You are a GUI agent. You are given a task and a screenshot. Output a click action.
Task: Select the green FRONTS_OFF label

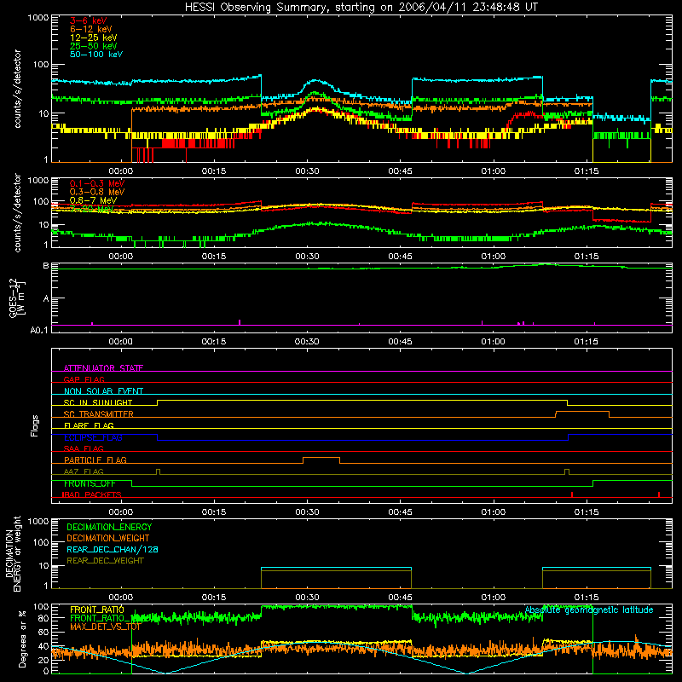click(90, 483)
